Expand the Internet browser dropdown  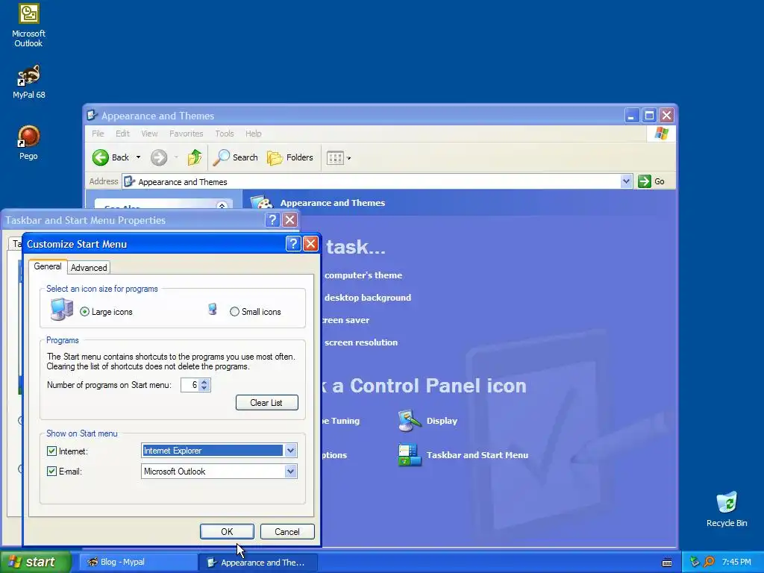[x=290, y=451]
